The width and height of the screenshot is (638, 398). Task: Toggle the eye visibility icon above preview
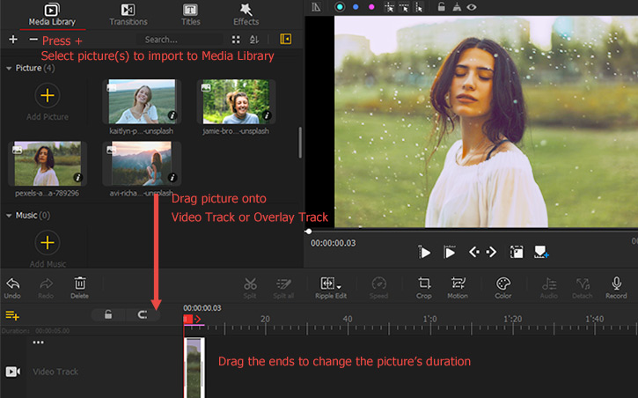tap(472, 7)
